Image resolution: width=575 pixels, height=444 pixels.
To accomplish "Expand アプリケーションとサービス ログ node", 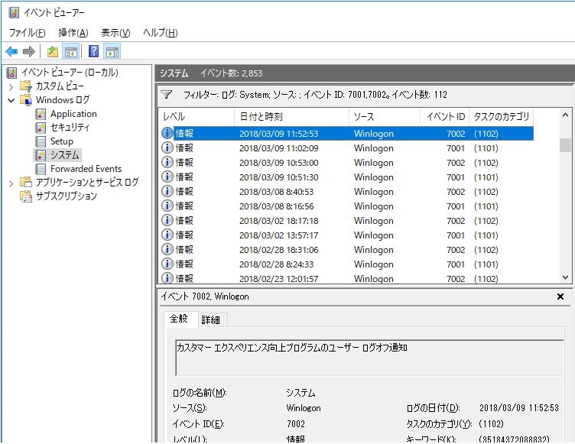I will [x=11, y=183].
